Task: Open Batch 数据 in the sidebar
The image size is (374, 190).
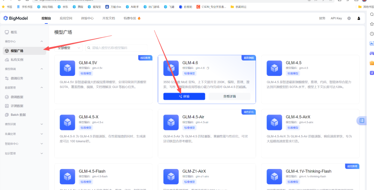Action: [x=18, y=115]
